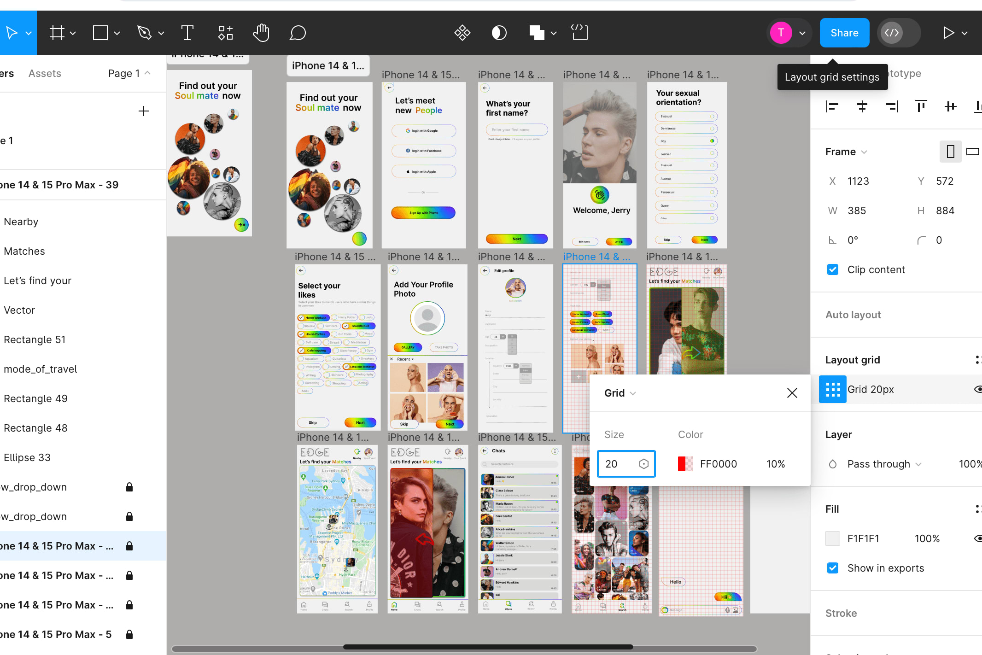Toggle Clip content checkbox
This screenshot has width=982, height=655.
(833, 269)
